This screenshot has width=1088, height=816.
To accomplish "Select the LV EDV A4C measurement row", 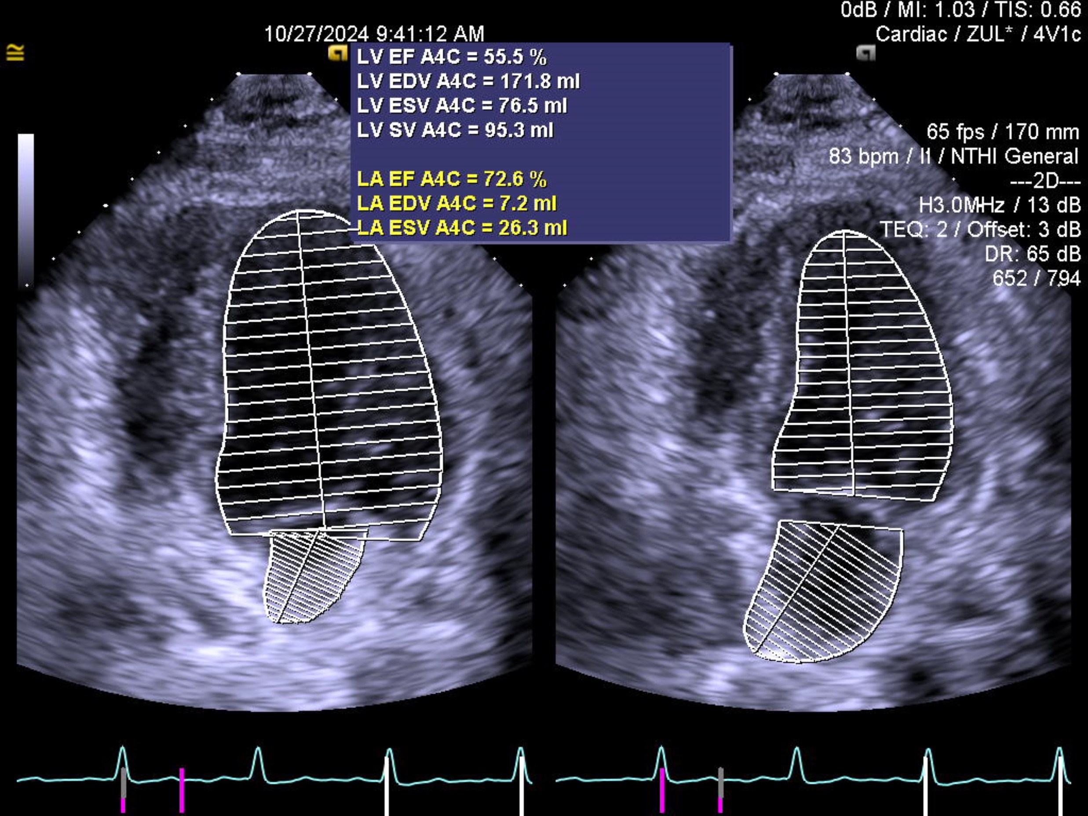I will click(468, 81).
